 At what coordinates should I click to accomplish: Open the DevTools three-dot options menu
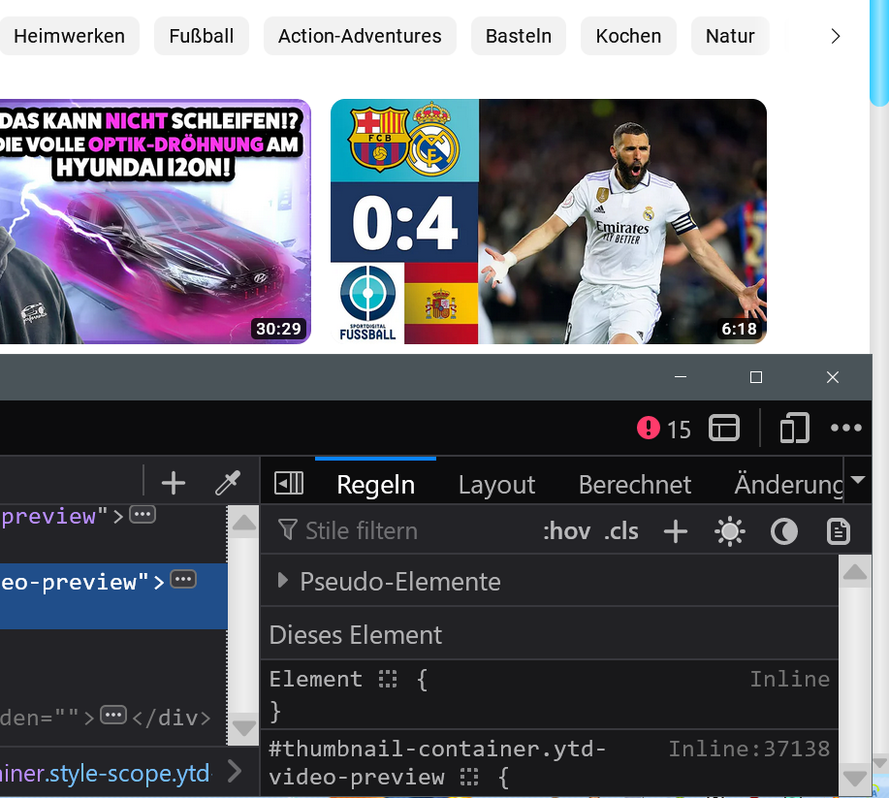pyautogui.click(x=845, y=428)
